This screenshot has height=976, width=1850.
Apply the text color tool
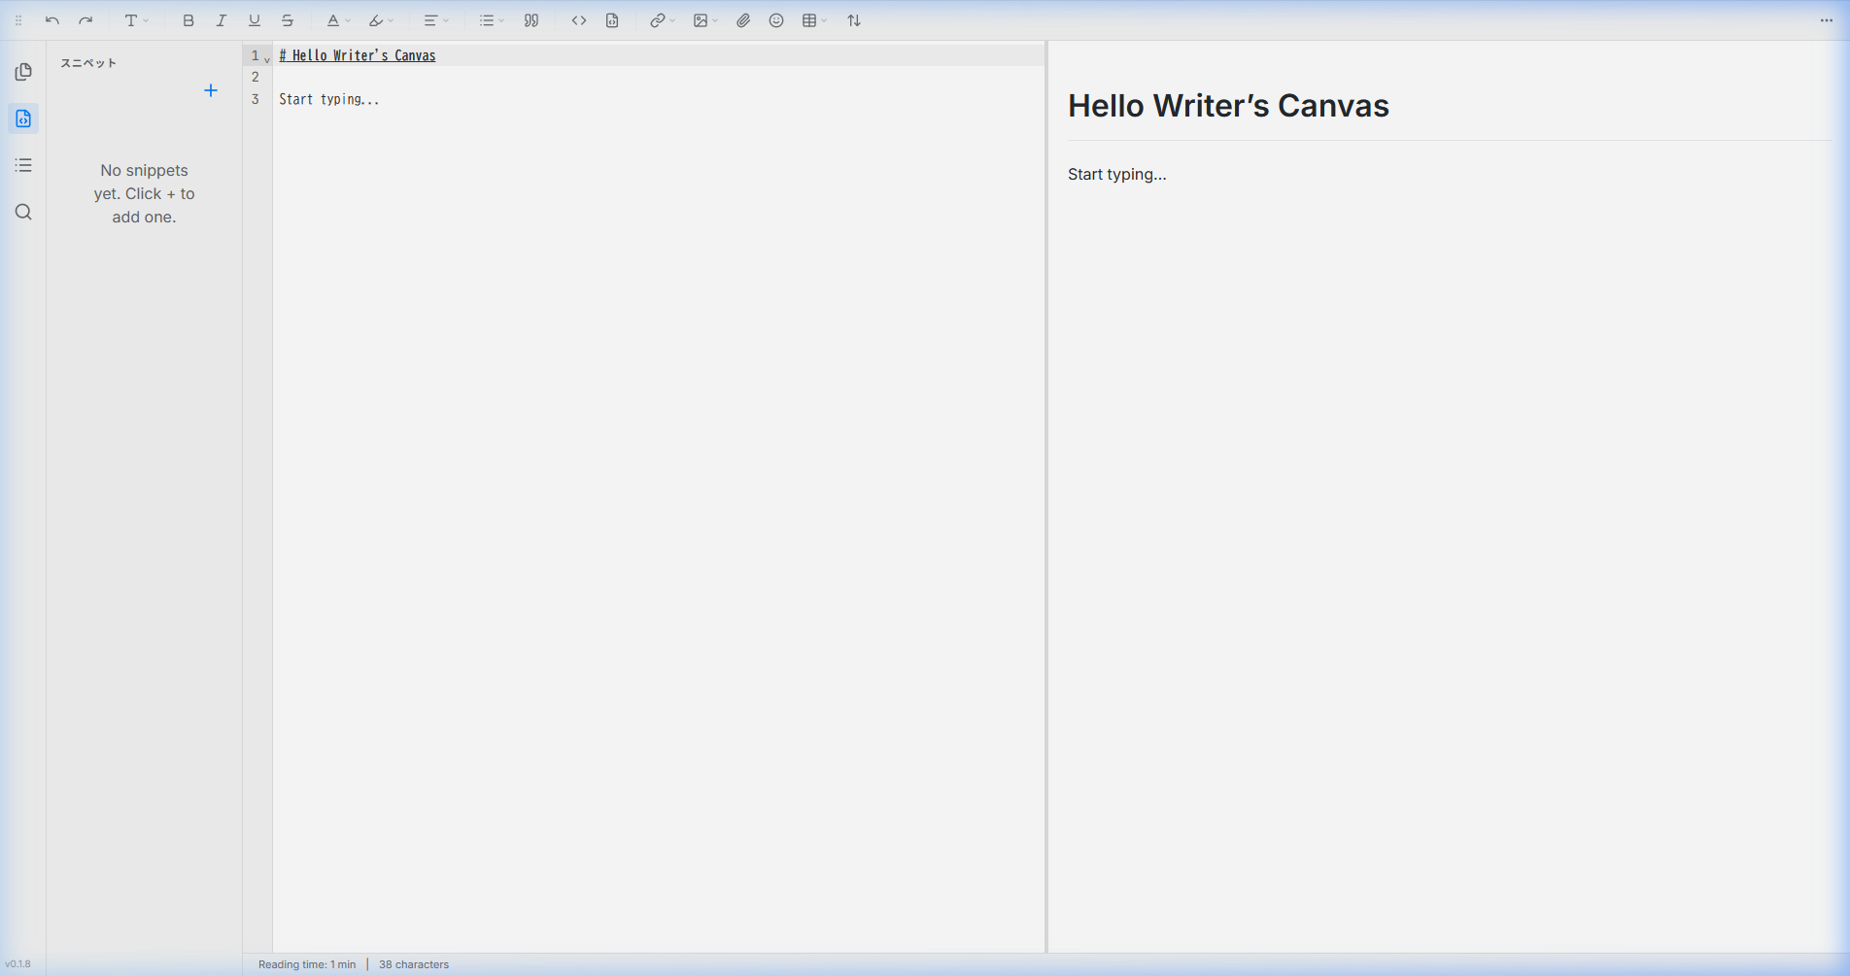[333, 20]
